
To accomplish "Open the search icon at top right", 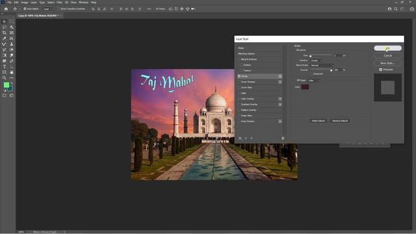I will pyautogui.click(x=396, y=8).
